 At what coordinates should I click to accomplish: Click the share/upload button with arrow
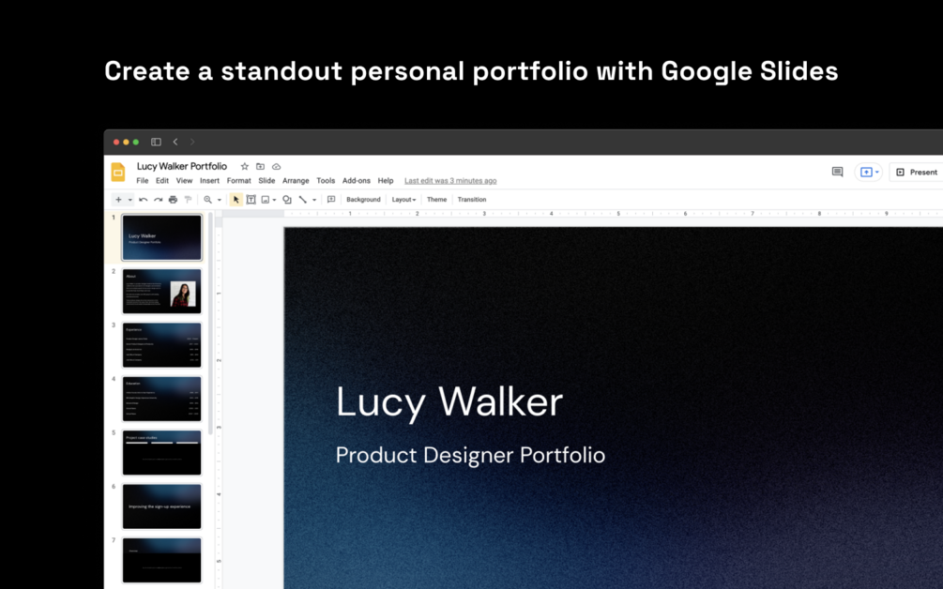coord(869,172)
